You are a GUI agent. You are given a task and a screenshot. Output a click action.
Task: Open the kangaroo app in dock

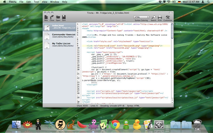point(71,124)
